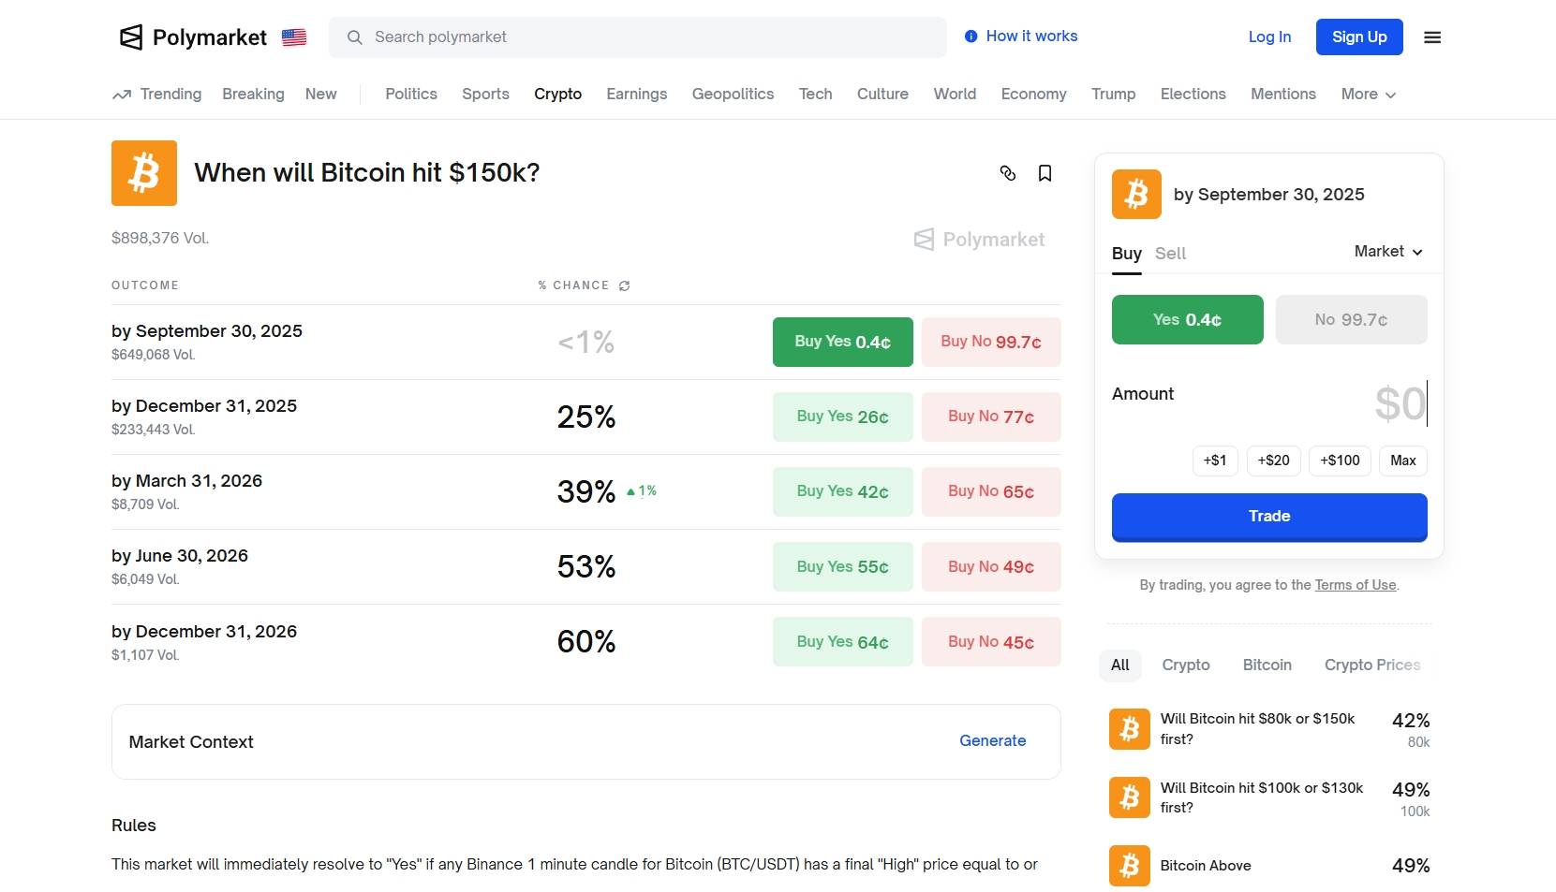1556x892 pixels.
Task: Switch to the Sell mode
Action: (1170, 254)
